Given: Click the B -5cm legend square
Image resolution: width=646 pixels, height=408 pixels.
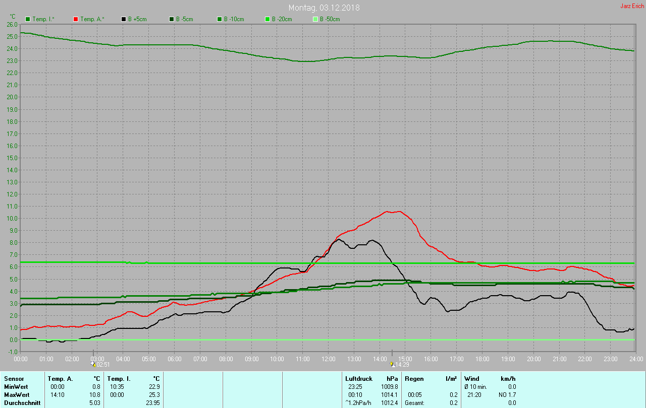Looking at the screenshot, I should pyautogui.click(x=172, y=19).
